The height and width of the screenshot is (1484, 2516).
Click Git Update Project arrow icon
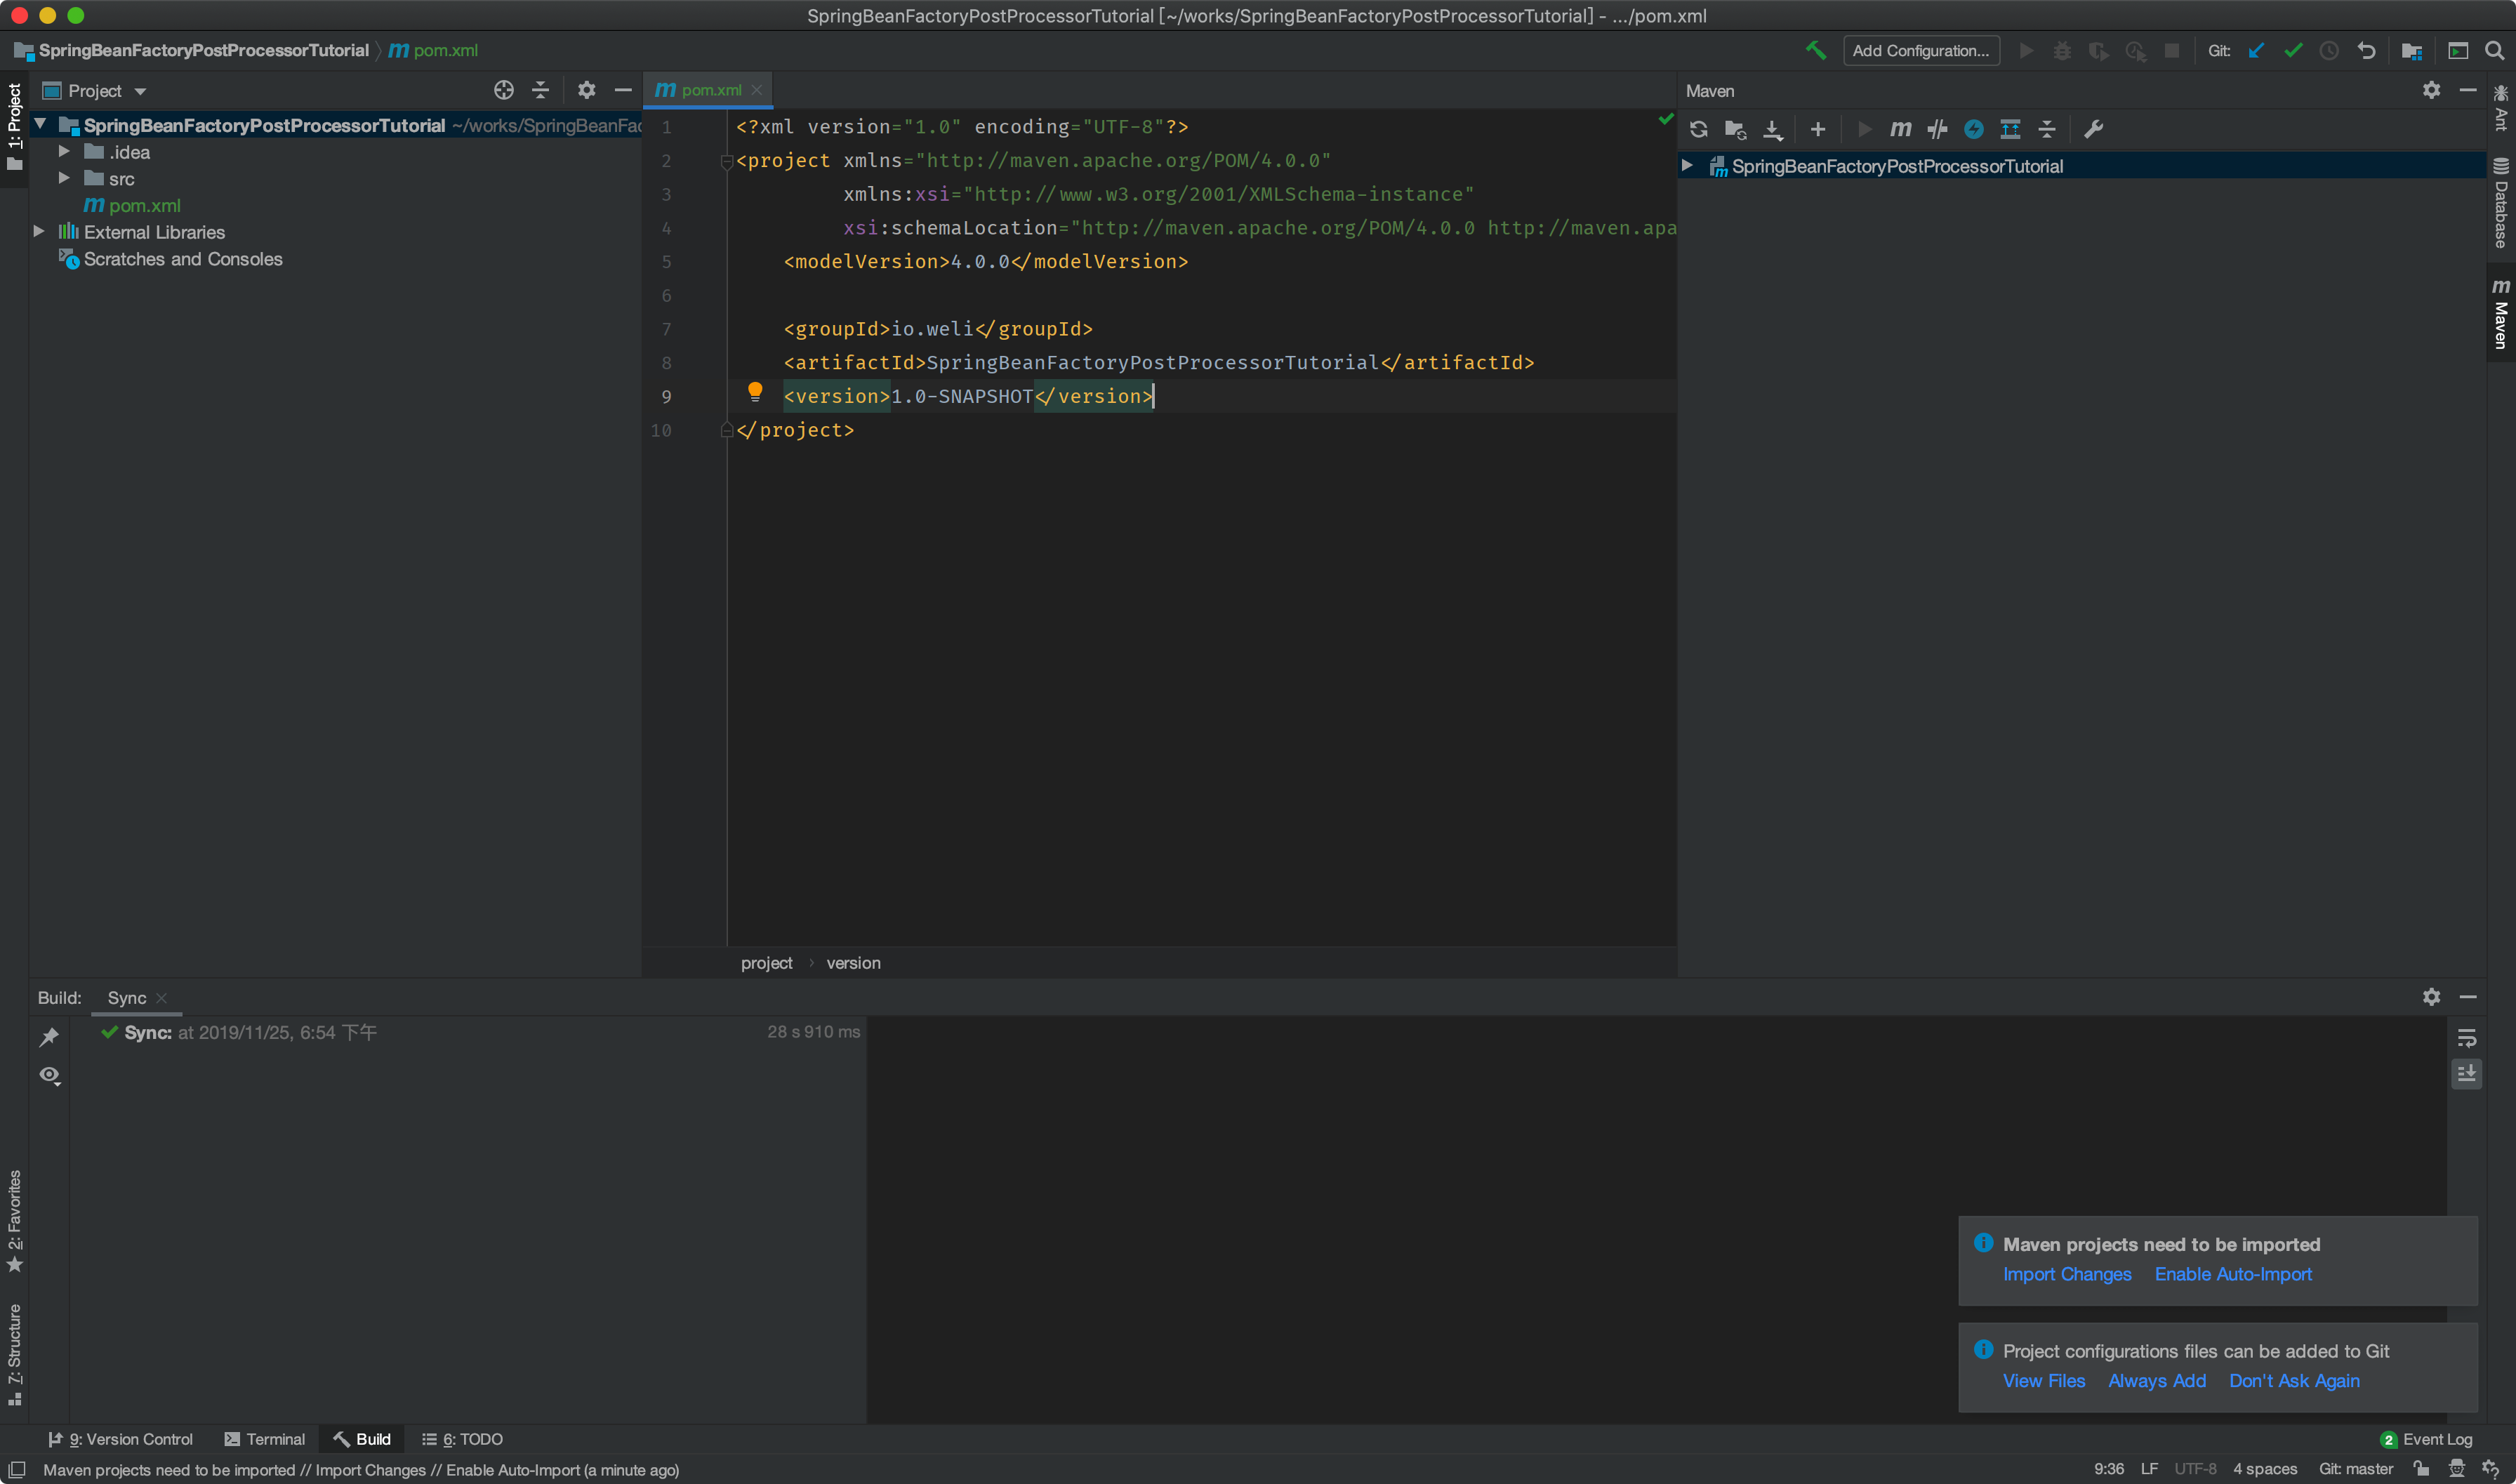coord(2256,50)
